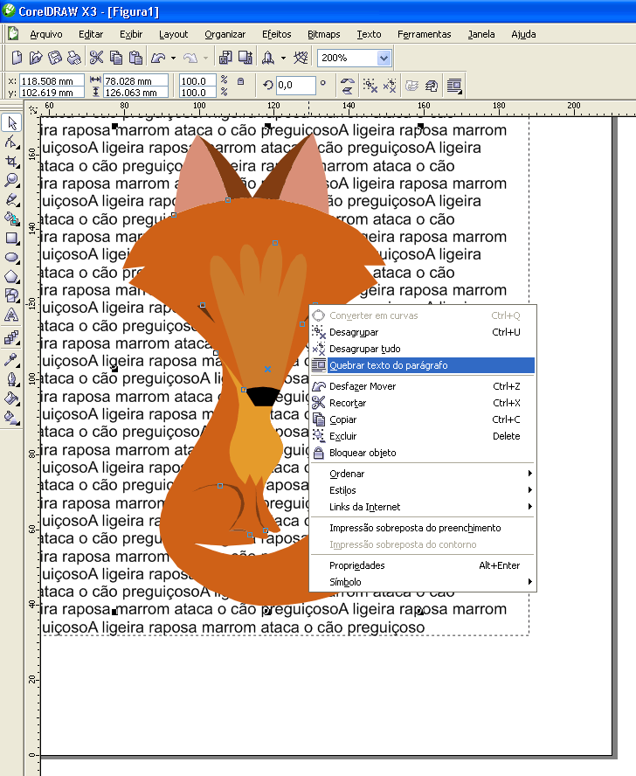
Task: Choose Quebrar texto do parágrafo
Action: click(388, 365)
